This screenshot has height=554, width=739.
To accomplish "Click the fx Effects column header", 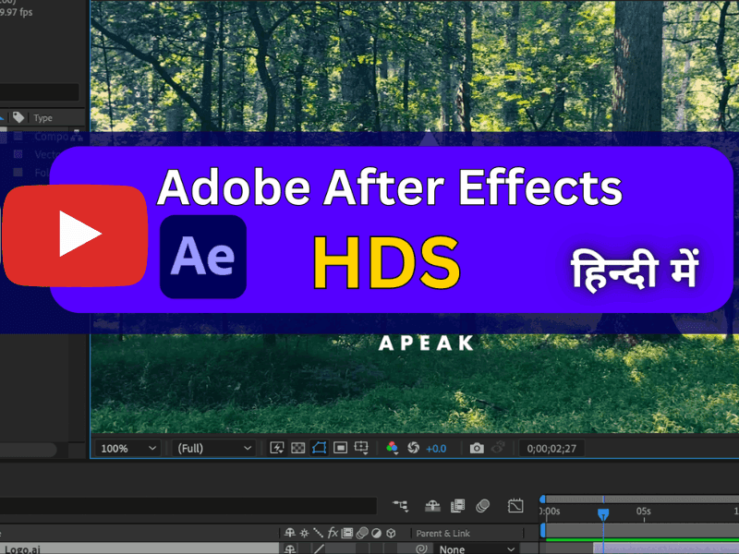I will (x=333, y=533).
